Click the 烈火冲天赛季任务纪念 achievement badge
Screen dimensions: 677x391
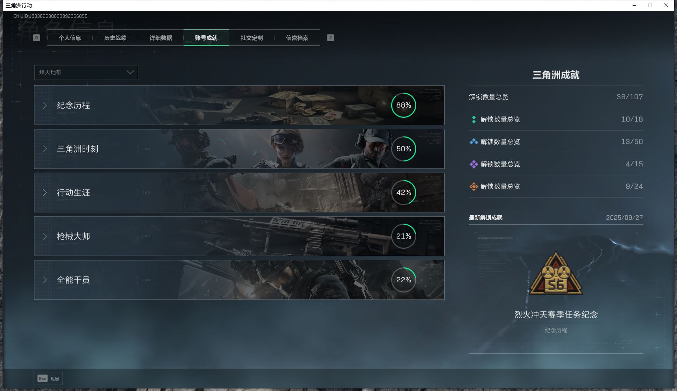tap(555, 274)
